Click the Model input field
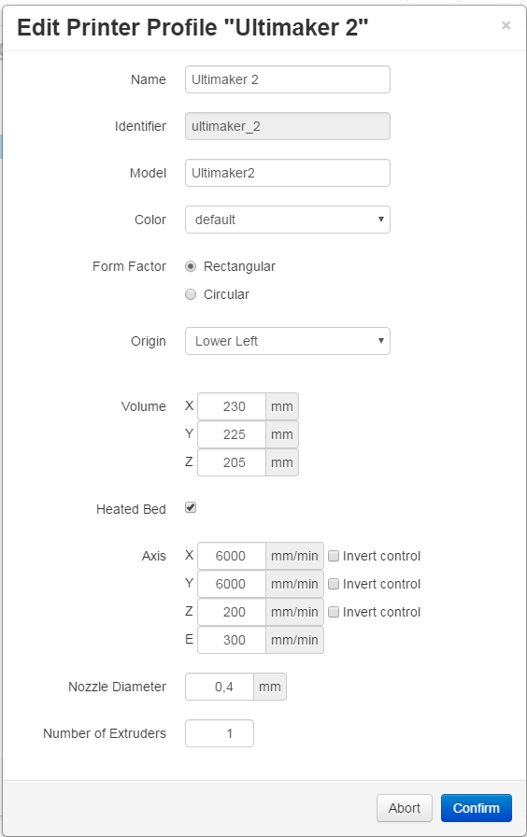 [288, 173]
